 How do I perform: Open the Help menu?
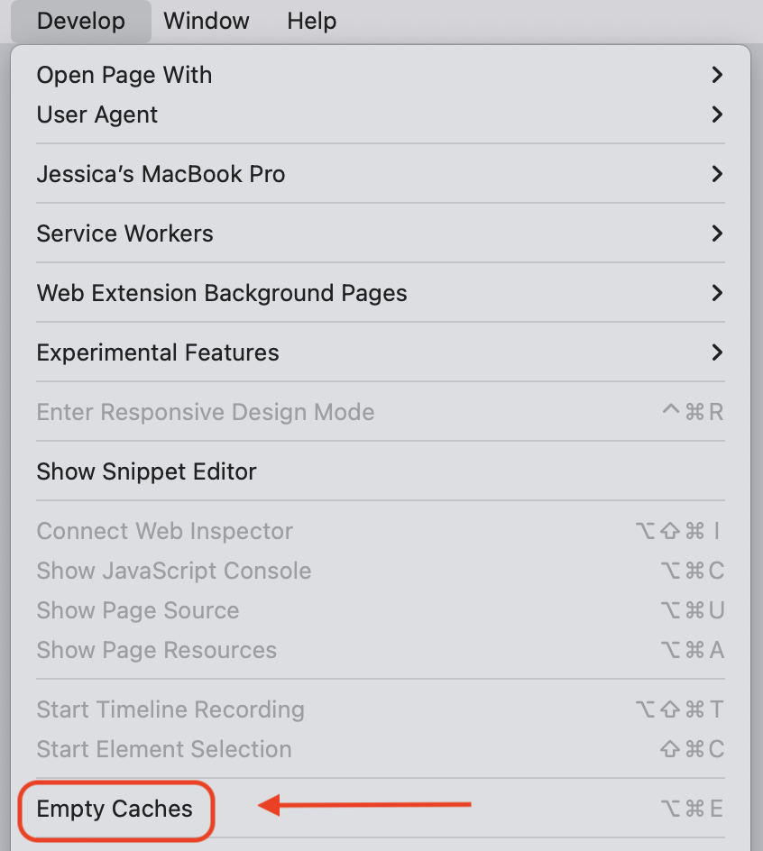pyautogui.click(x=311, y=21)
